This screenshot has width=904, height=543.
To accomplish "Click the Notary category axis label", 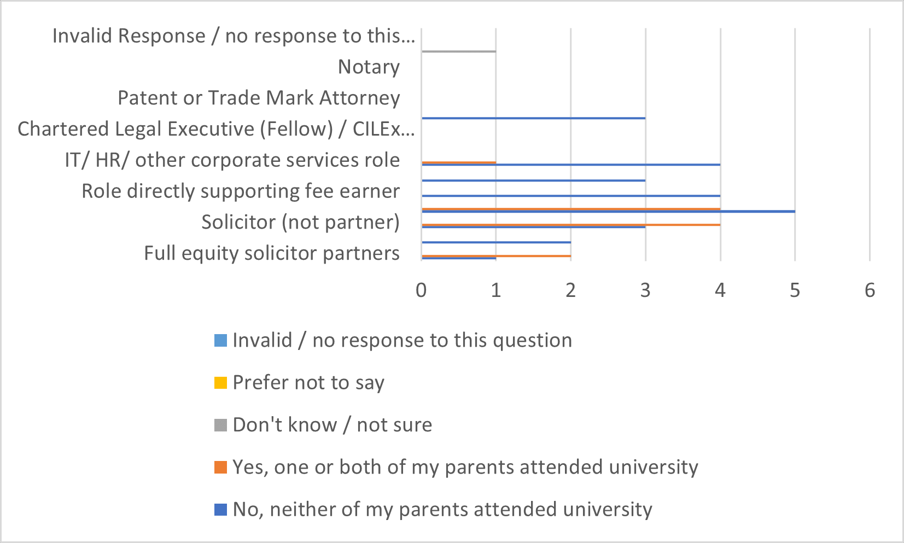I will tap(369, 67).
